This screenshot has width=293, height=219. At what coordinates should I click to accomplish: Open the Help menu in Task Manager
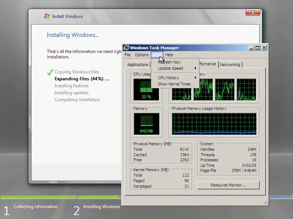click(x=169, y=55)
